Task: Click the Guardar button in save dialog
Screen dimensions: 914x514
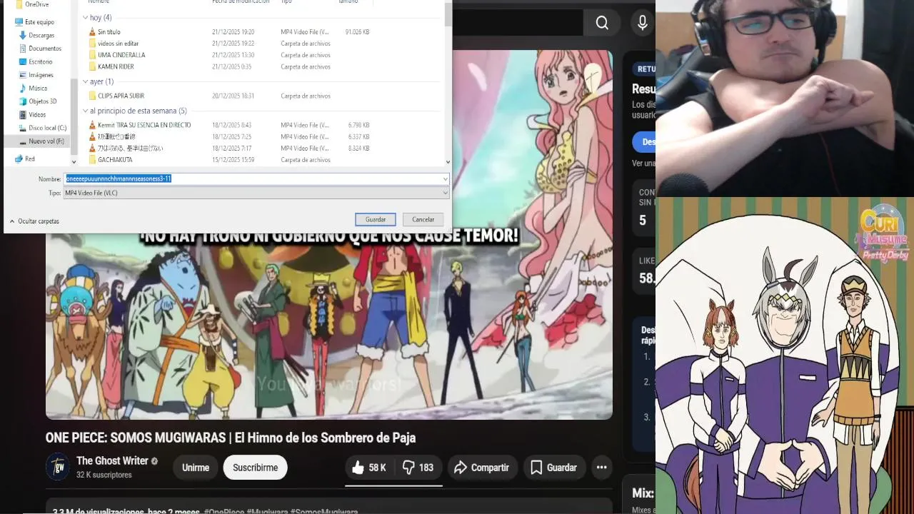Action: (376, 219)
